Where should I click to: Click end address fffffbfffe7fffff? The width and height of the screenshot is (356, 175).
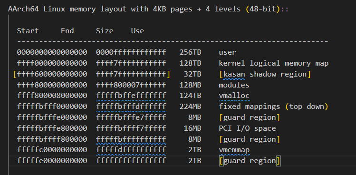tap(131, 117)
